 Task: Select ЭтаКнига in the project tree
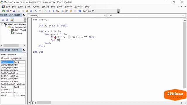pyautogui.click(x=18, y=33)
